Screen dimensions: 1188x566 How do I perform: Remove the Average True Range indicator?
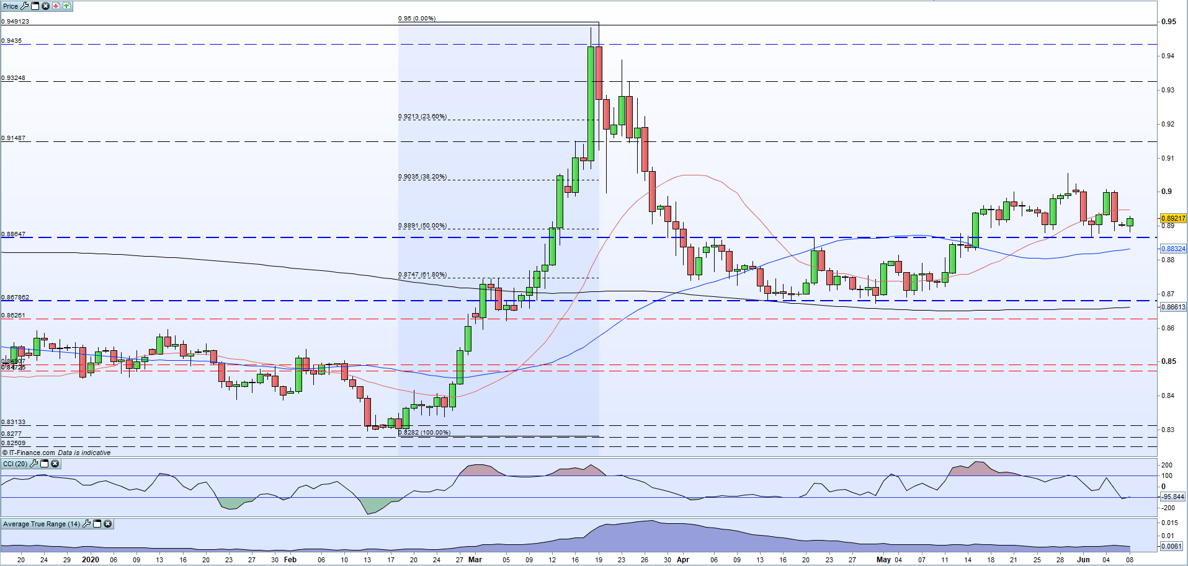point(107,524)
